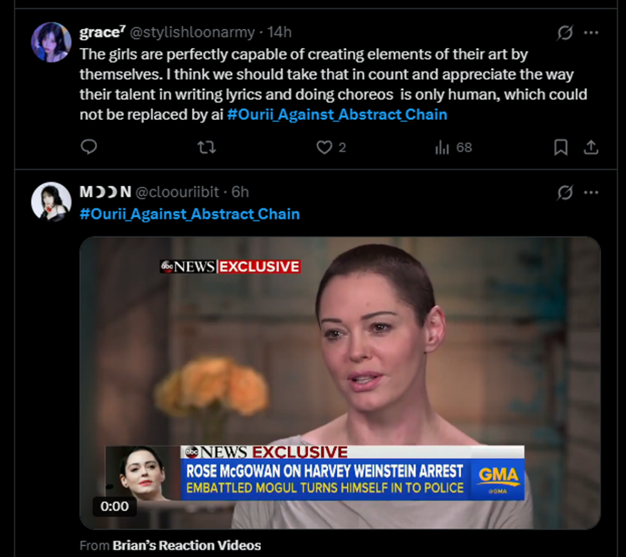Open Brian's Reaction Videos source link
This screenshot has height=557, width=626.
pos(186,545)
